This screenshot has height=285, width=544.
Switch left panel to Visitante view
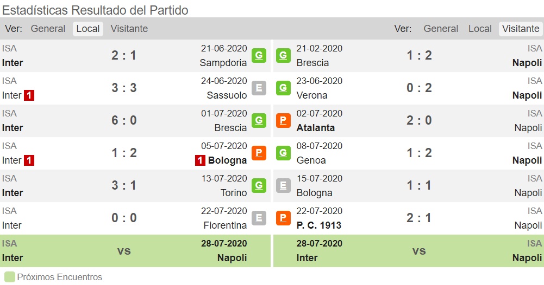[129, 29]
